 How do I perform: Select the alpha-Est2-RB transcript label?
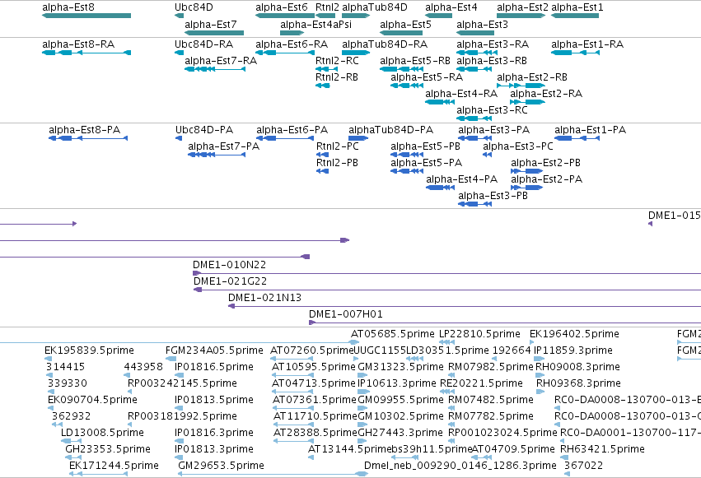532,77
